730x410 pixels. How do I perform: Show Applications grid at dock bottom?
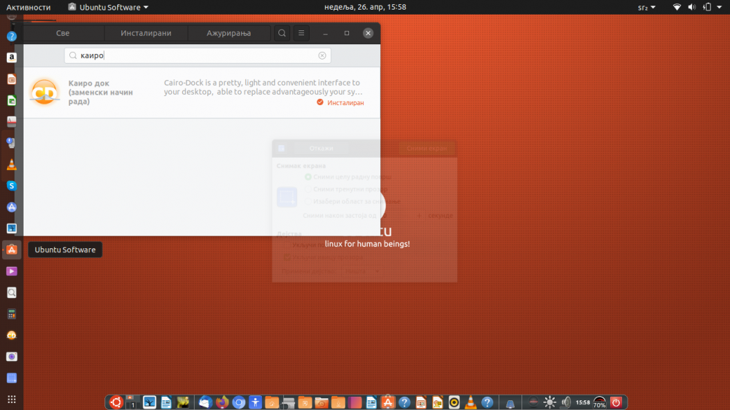click(x=12, y=400)
